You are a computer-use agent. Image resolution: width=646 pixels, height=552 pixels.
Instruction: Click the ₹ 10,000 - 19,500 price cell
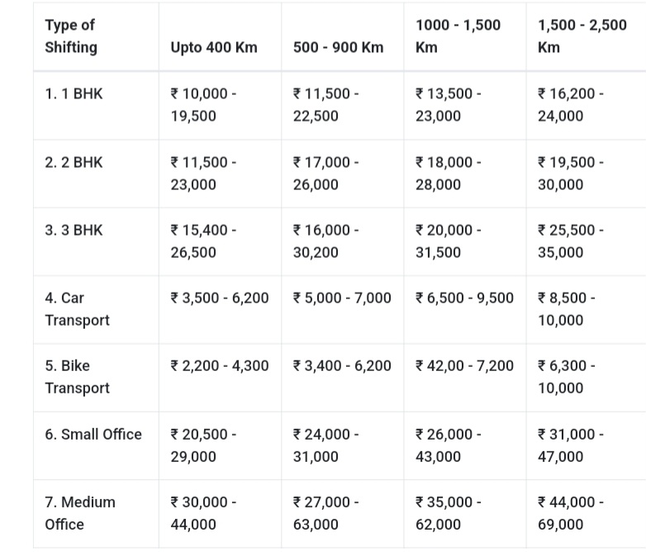tap(203, 105)
